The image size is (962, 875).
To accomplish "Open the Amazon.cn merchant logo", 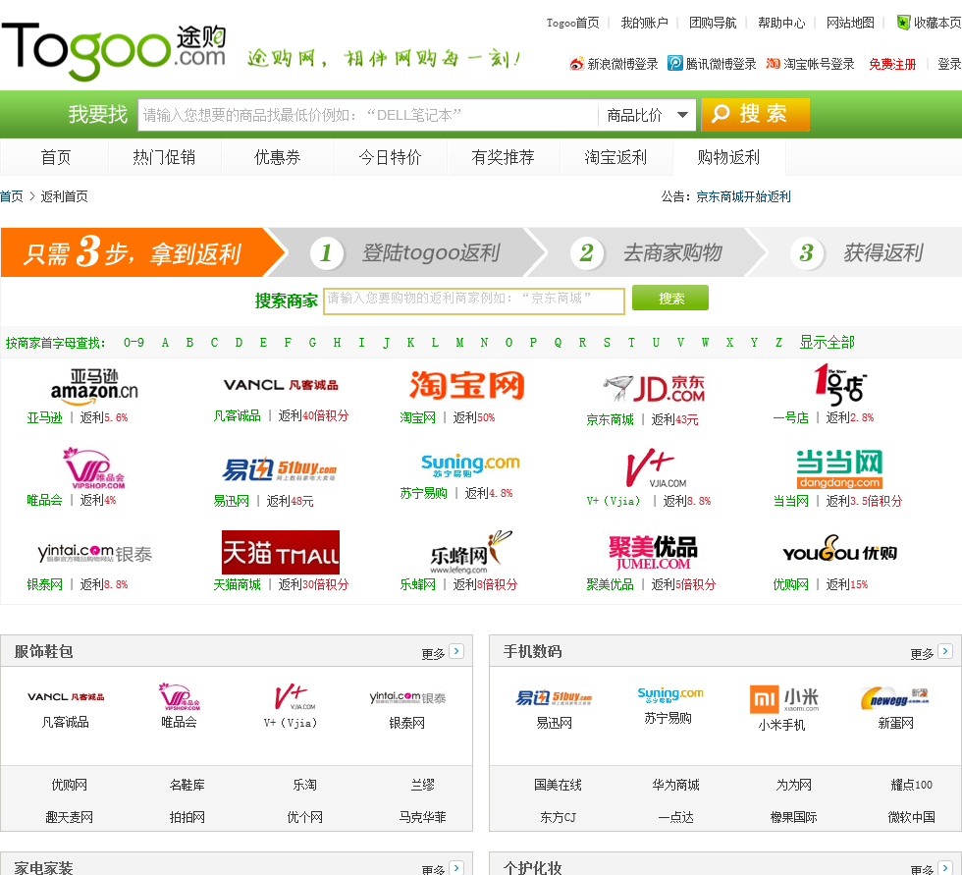I will [94, 387].
